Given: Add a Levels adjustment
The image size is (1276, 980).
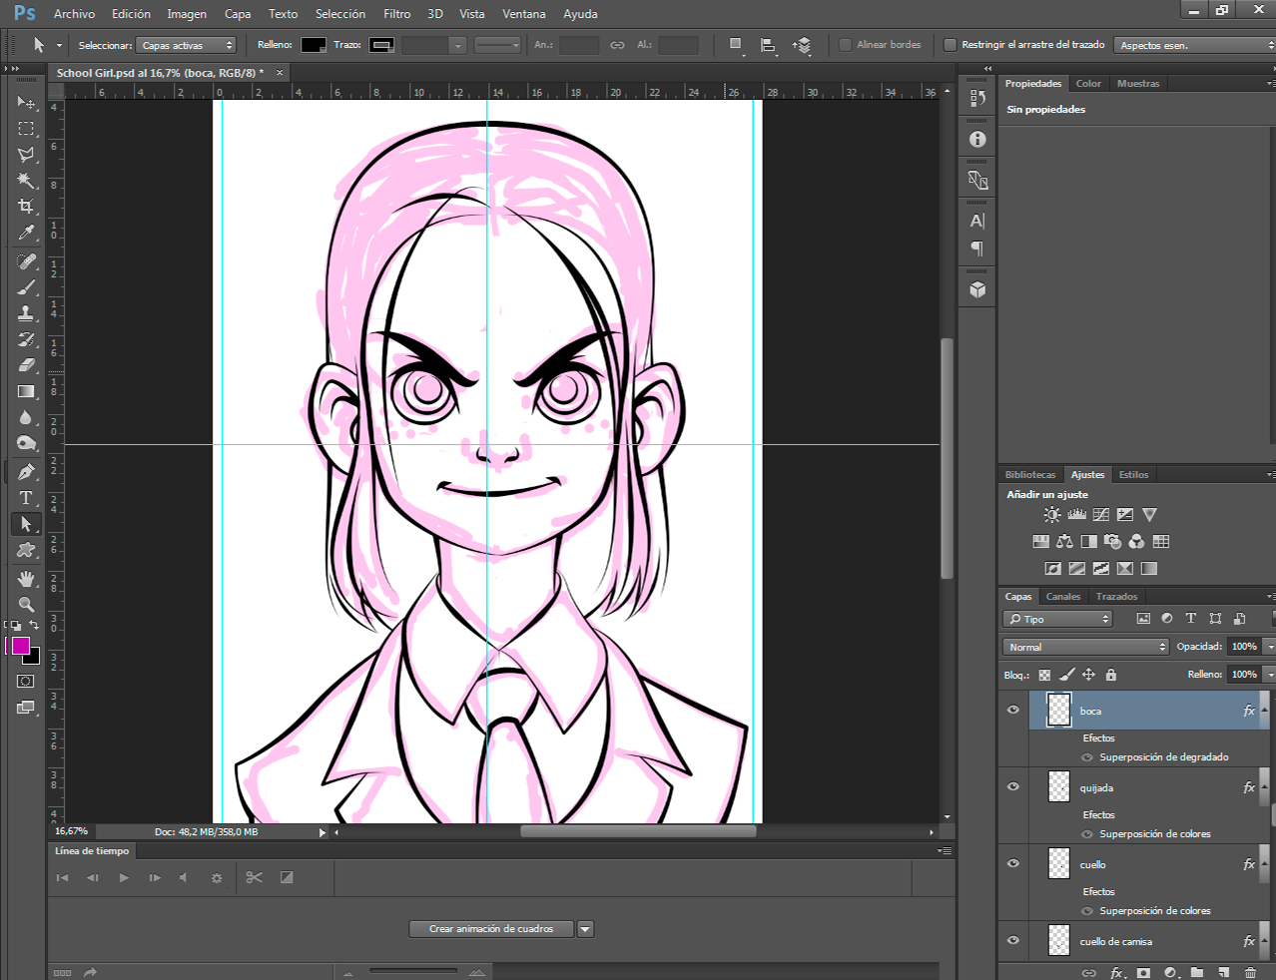Looking at the screenshot, I should pos(1076,515).
